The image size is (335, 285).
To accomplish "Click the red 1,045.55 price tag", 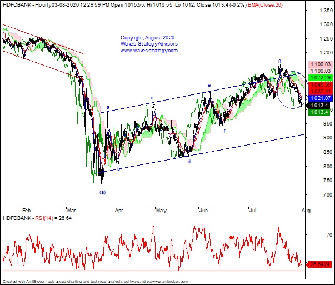I will click(321, 84).
